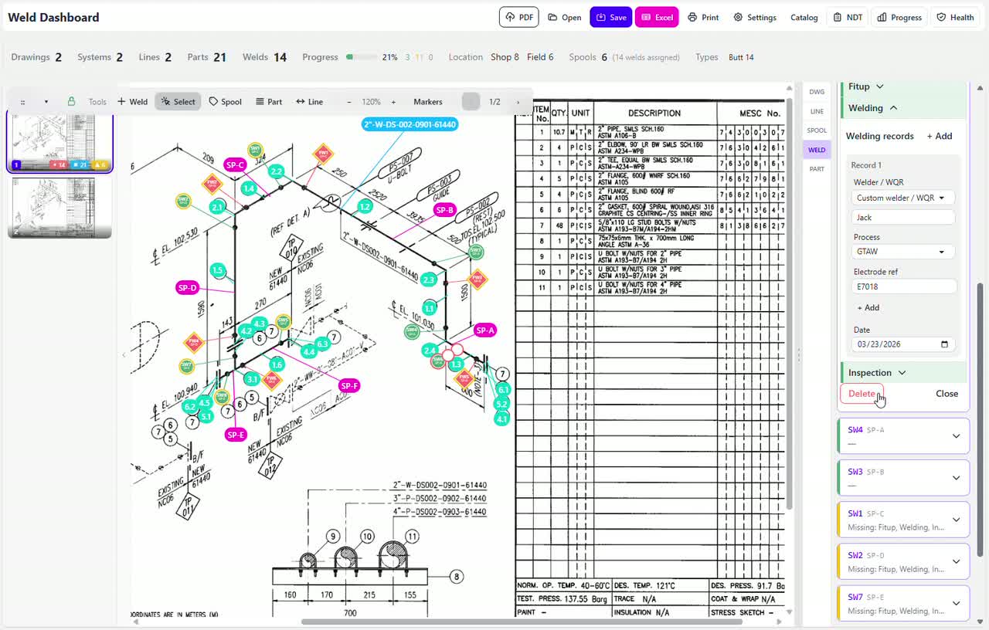Go to the next drawing page arrow
989x630 pixels.
(518, 102)
